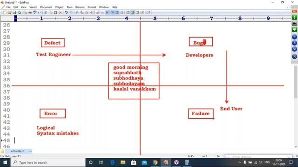Open the Windows Start menu
This screenshot has height=167, width=298.
tap(5, 162)
